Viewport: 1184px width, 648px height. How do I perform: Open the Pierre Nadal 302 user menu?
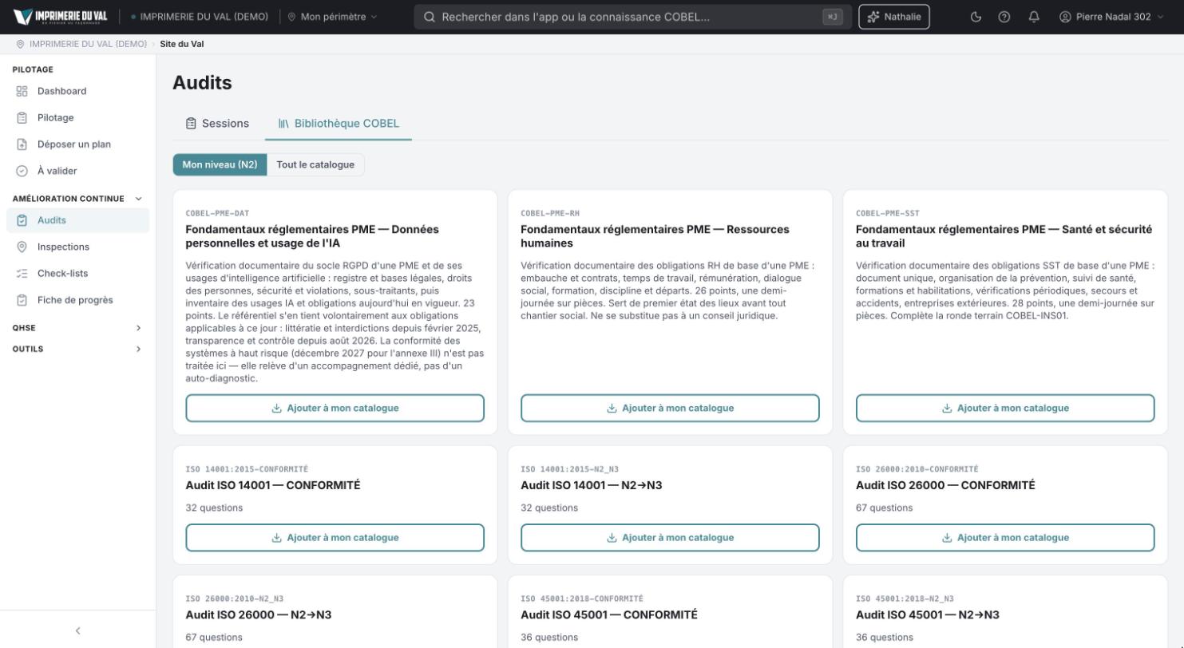point(1111,17)
